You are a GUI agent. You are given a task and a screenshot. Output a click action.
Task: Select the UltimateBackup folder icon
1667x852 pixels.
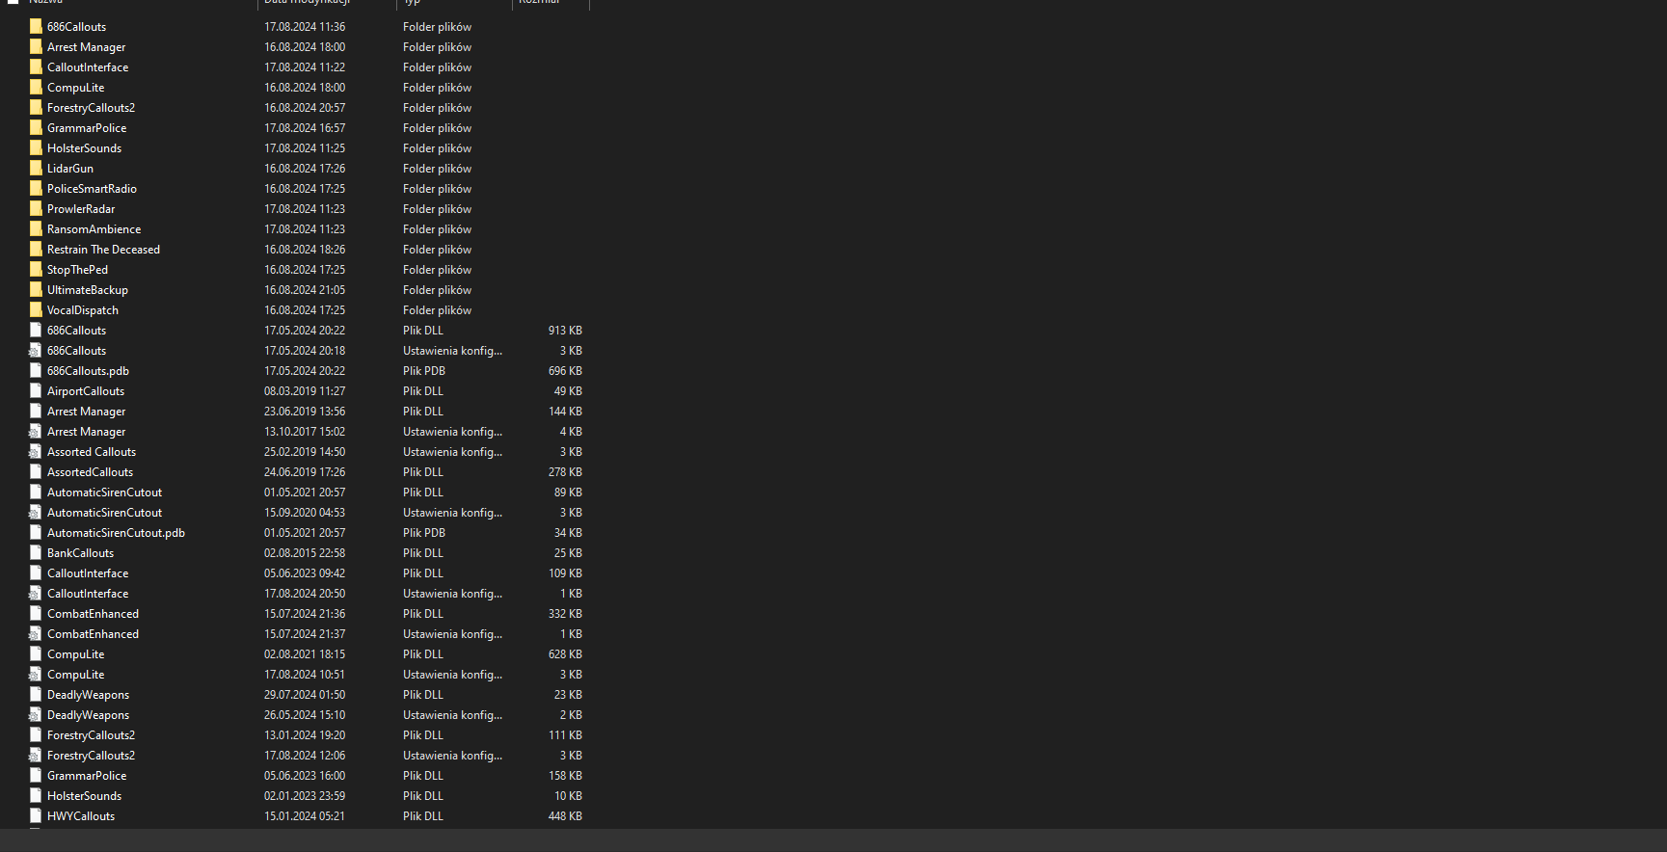(x=36, y=290)
